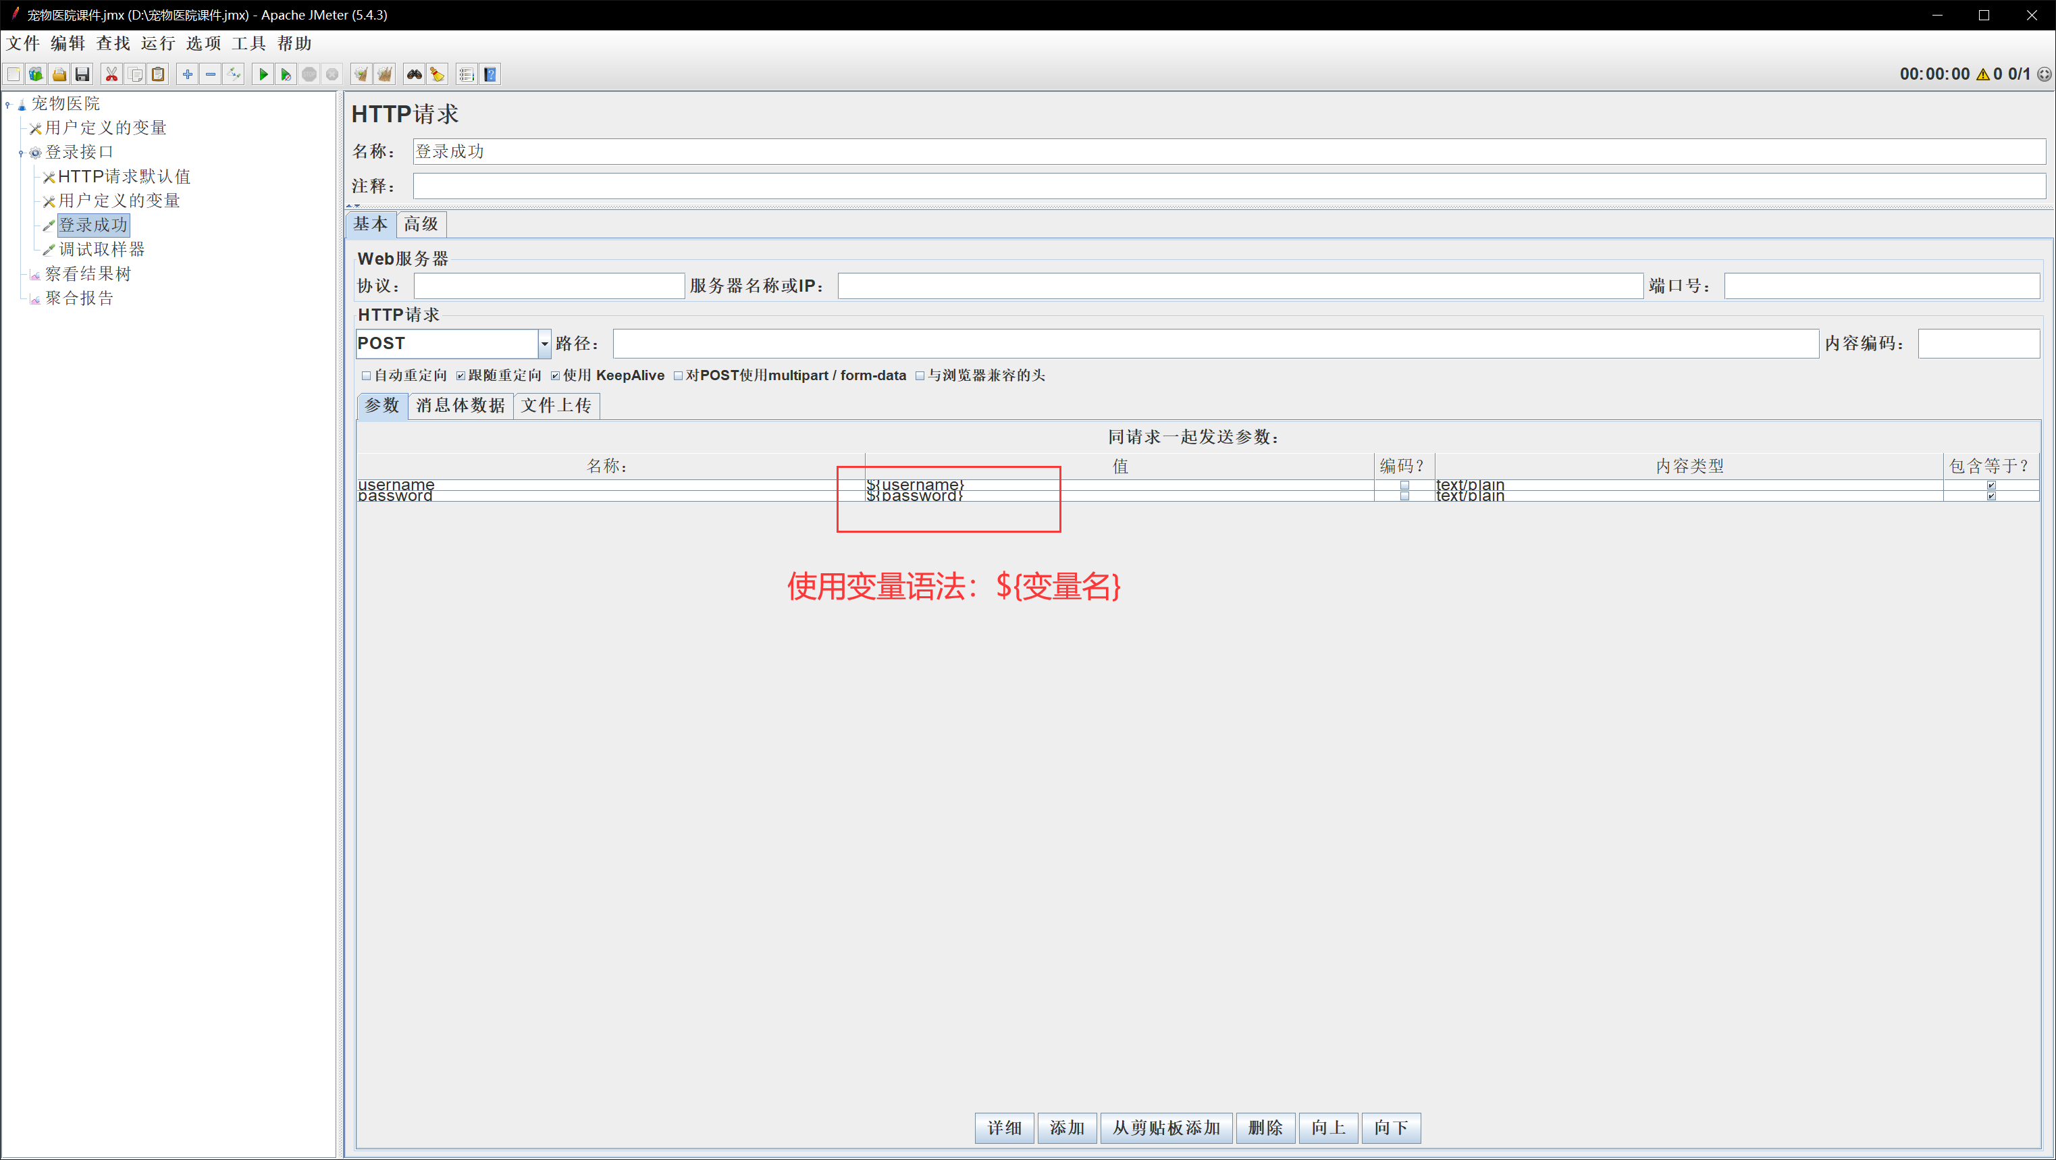Click the Start test green play icon

pyautogui.click(x=263, y=74)
